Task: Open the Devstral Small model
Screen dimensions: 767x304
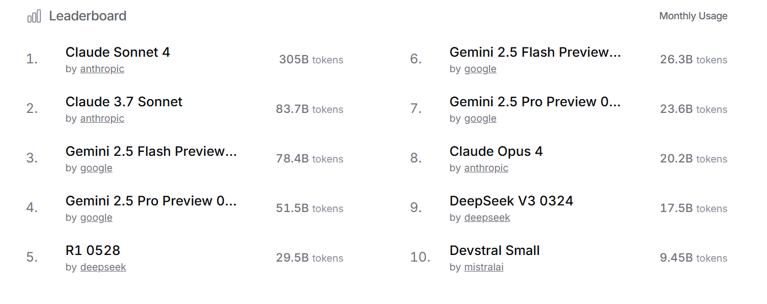Action: 494,251
